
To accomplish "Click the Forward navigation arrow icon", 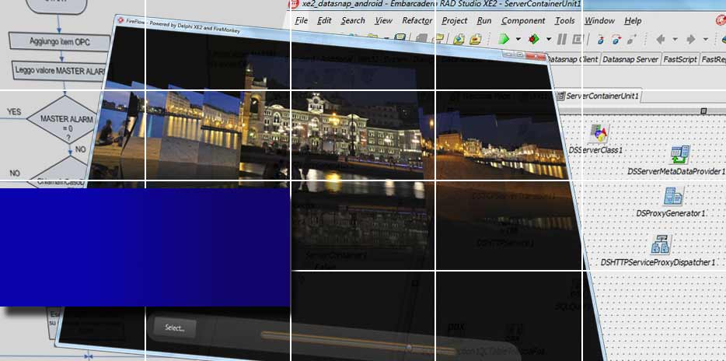I will [x=692, y=38].
